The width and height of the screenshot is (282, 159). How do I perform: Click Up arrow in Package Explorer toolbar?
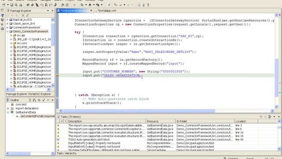pyautogui.click(x=17, y=15)
